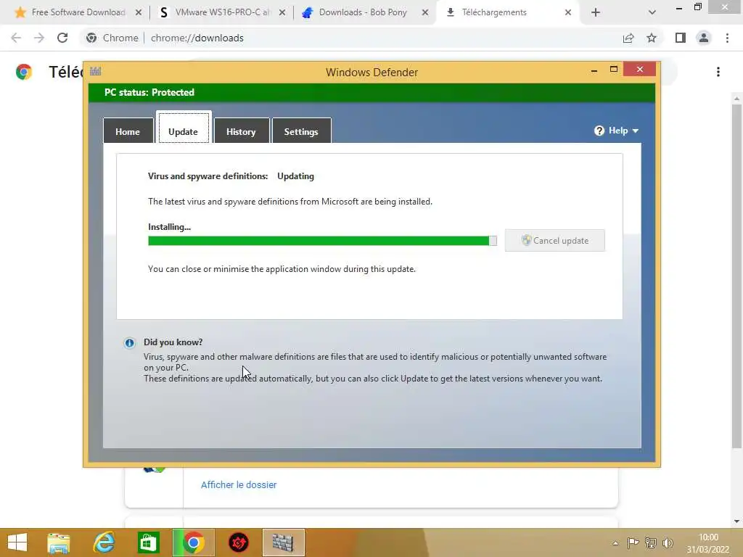
Task: Close the Free Software Download tab
Action: [x=139, y=12]
